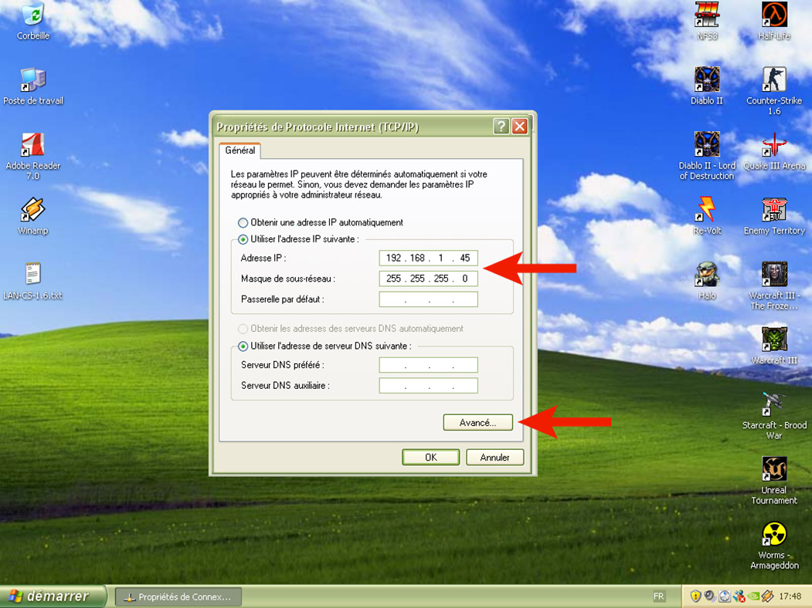This screenshot has height=608, width=812.
Task: Switch to the Général tab
Action: click(240, 150)
